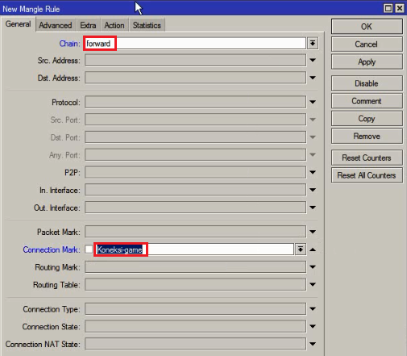Open the Action tab
Viewport: 407px width, 356px height.
click(x=114, y=25)
